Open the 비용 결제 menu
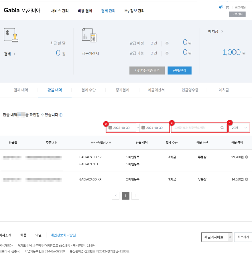 (85, 11)
